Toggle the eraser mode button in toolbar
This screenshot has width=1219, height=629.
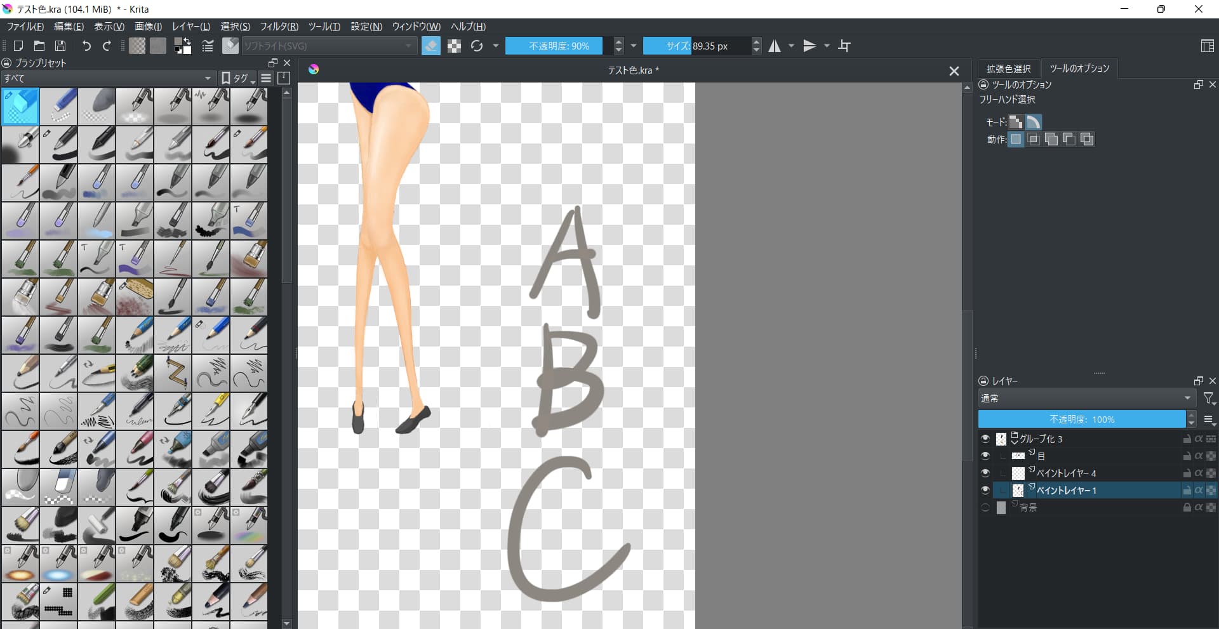pyautogui.click(x=430, y=46)
